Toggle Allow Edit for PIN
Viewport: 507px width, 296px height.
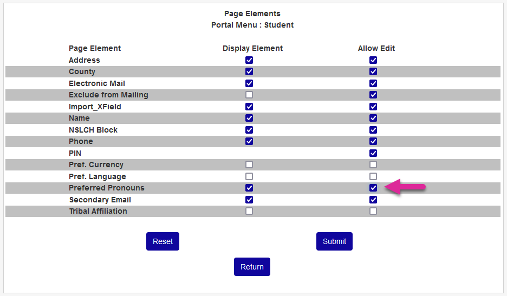pyautogui.click(x=373, y=153)
